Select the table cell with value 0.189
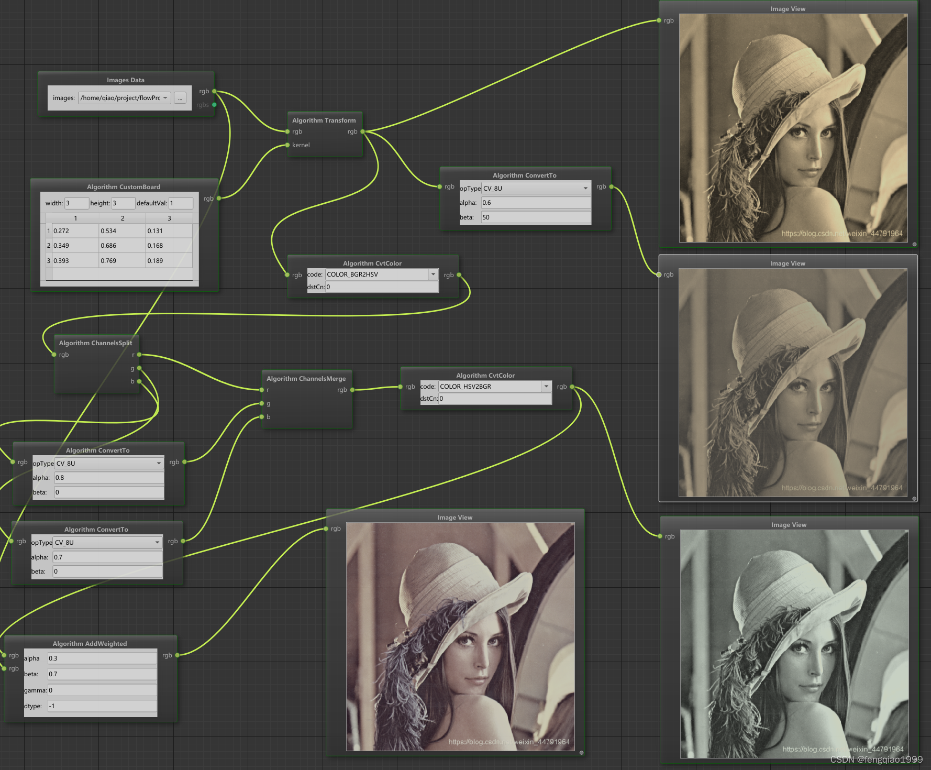931x770 pixels. click(x=169, y=261)
